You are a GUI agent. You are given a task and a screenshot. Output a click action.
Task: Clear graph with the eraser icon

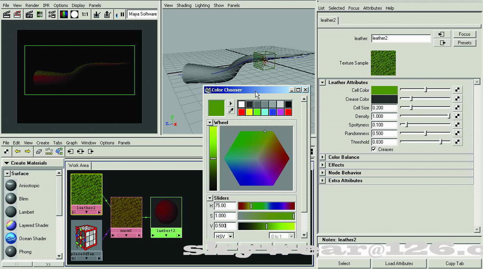click(39, 151)
